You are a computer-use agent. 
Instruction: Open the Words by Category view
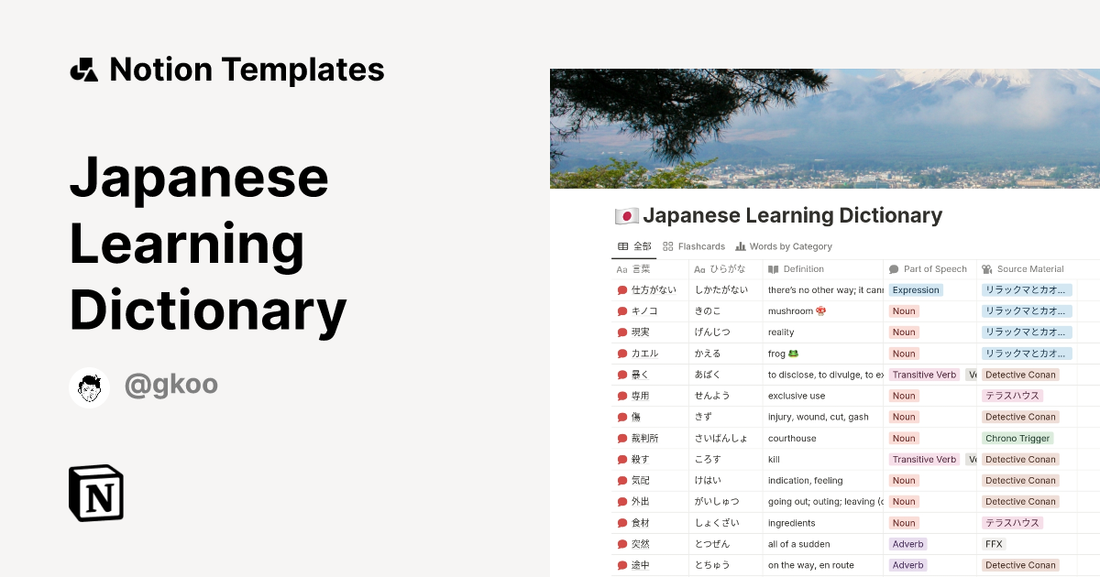(790, 245)
